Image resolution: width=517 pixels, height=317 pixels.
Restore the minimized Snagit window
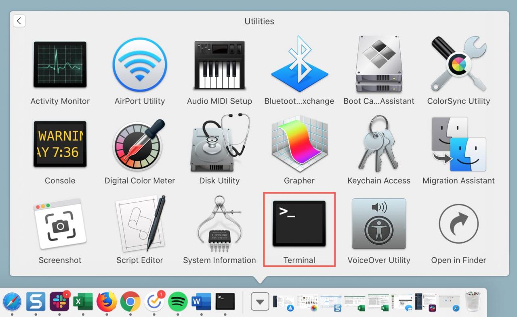click(331, 302)
